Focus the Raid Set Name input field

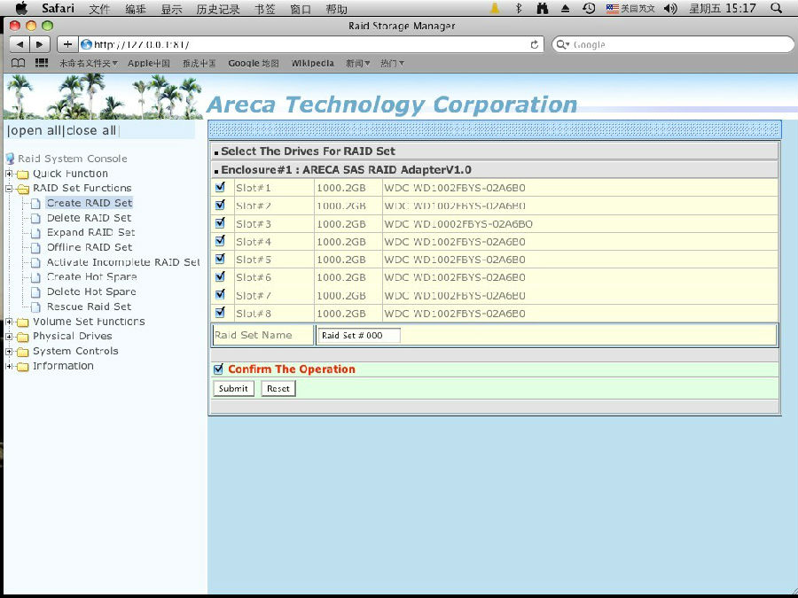tap(359, 335)
